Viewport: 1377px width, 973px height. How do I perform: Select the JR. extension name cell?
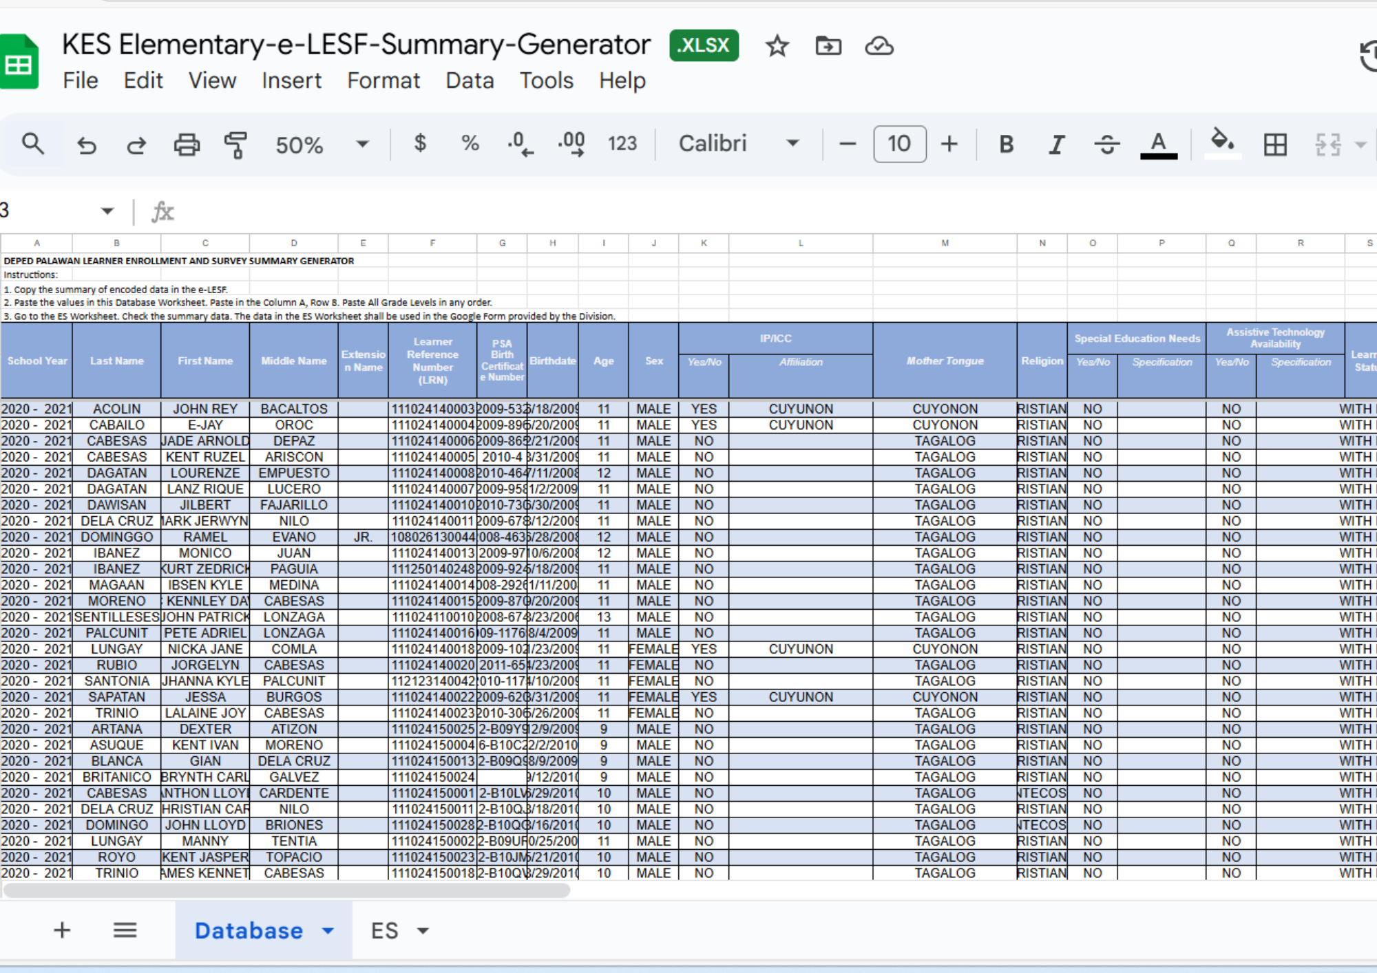click(x=363, y=537)
